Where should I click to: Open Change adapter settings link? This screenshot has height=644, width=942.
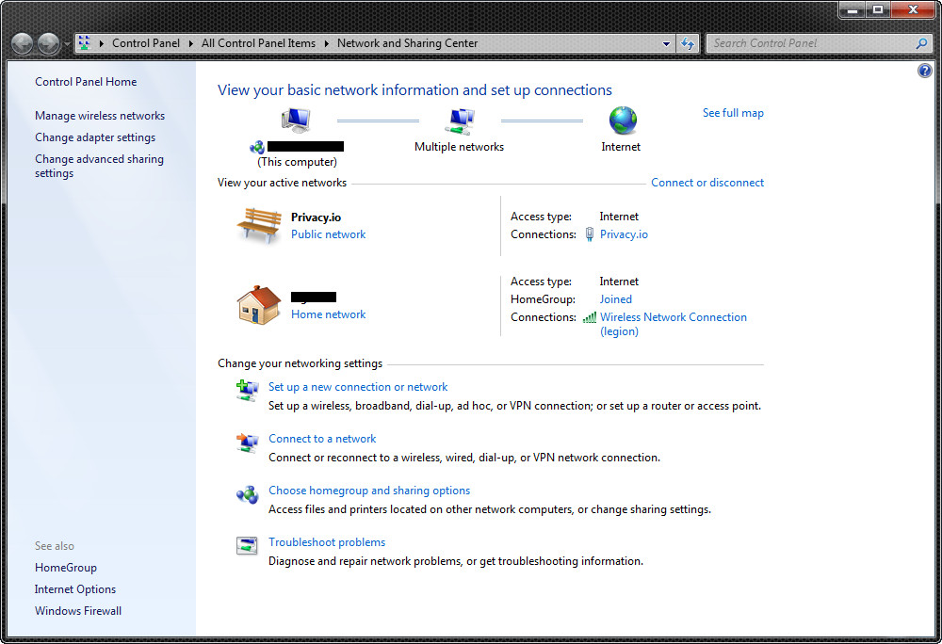click(x=95, y=137)
